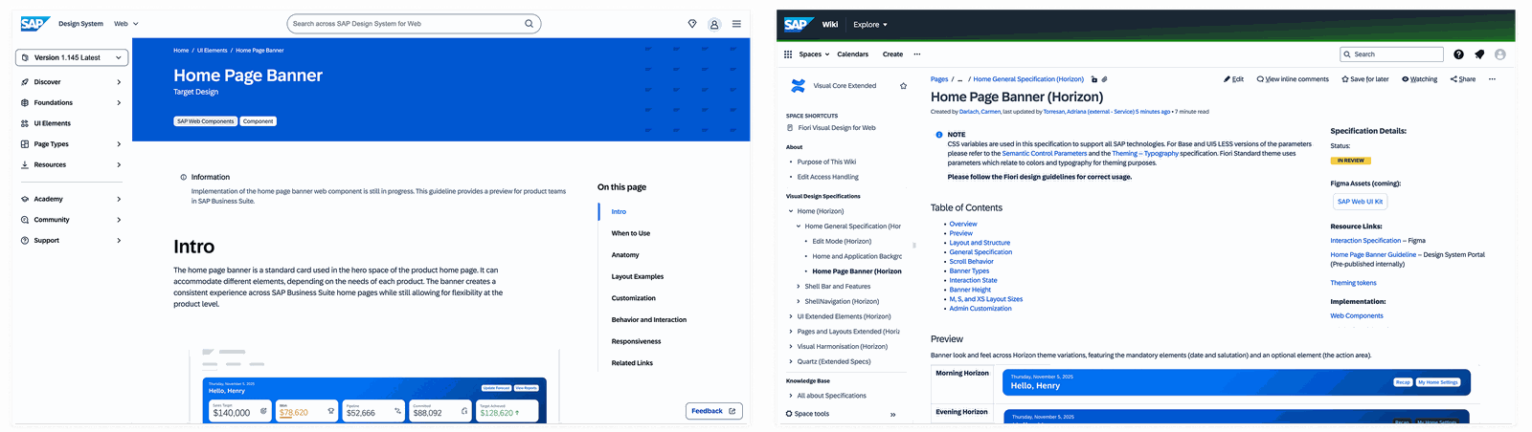The image size is (1532, 432).
Task: Click the Page Types icon in sidebar
Action: [x=25, y=144]
